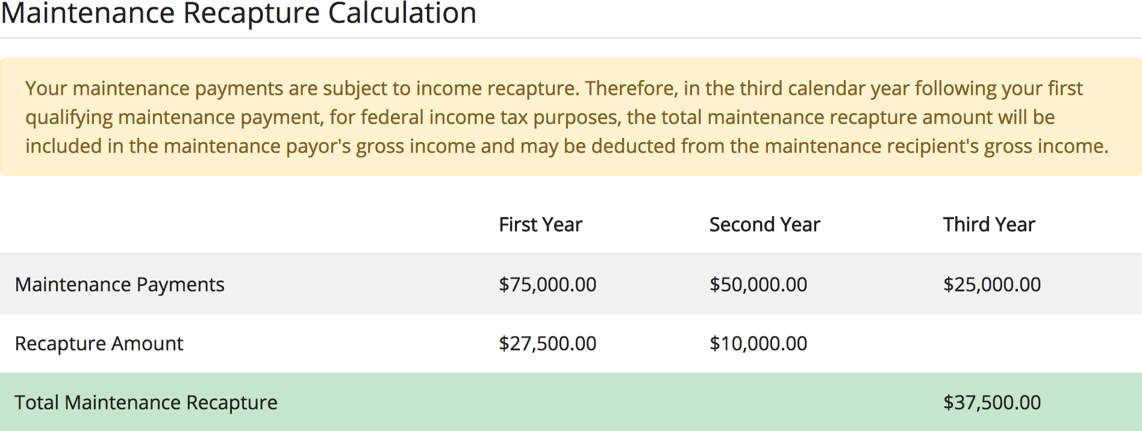The height and width of the screenshot is (431, 1142).
Task: Click the Maintenance Recapture Calculation heading
Action: click(x=239, y=13)
